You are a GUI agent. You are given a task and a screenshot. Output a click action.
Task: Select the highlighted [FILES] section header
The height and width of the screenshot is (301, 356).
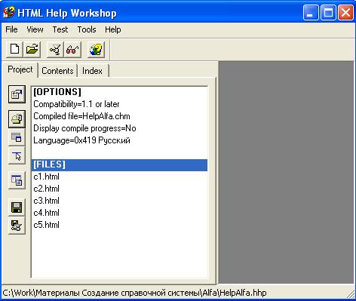point(120,165)
